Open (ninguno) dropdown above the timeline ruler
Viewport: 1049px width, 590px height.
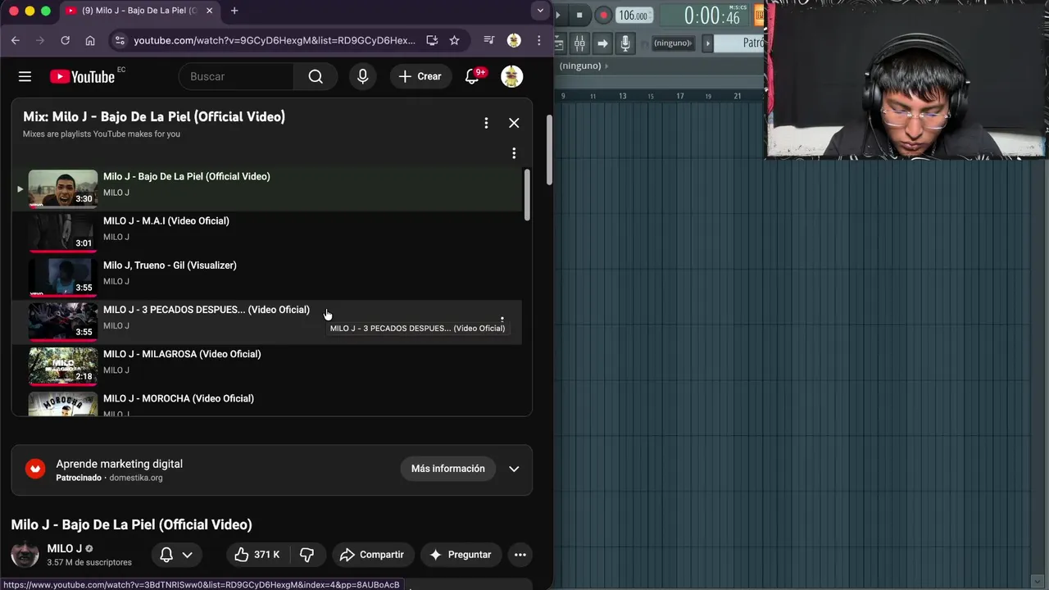click(585, 66)
